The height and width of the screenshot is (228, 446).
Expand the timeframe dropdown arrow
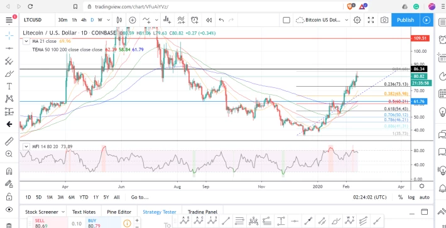109,20
